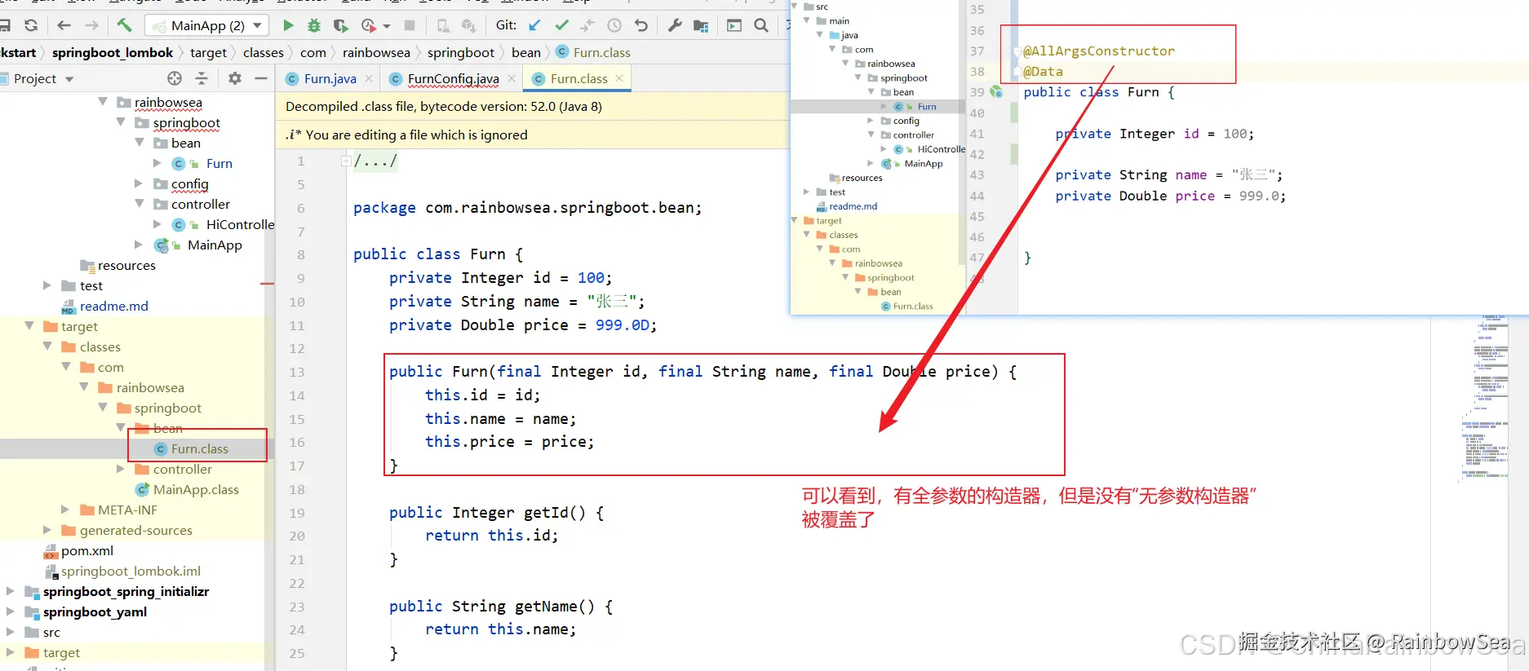Unfold the collapsed comment on line 1

[x=346, y=161]
